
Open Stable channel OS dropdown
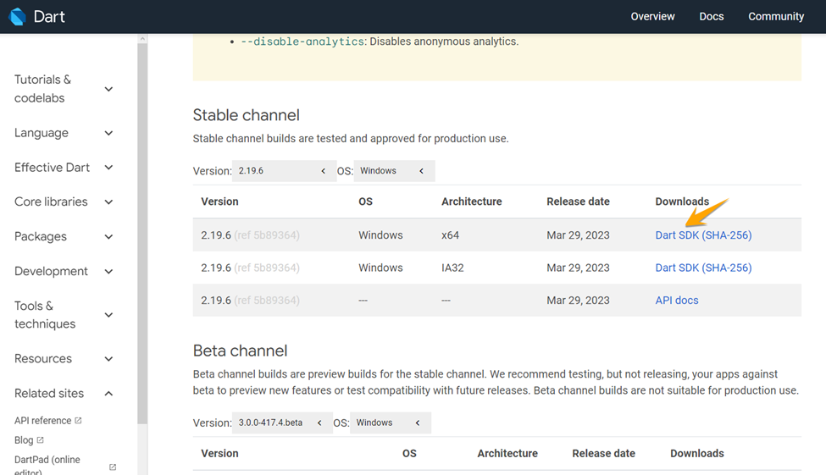tap(393, 171)
